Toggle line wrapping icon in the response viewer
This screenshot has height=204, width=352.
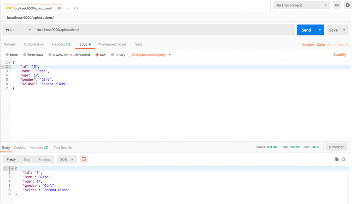83,159
